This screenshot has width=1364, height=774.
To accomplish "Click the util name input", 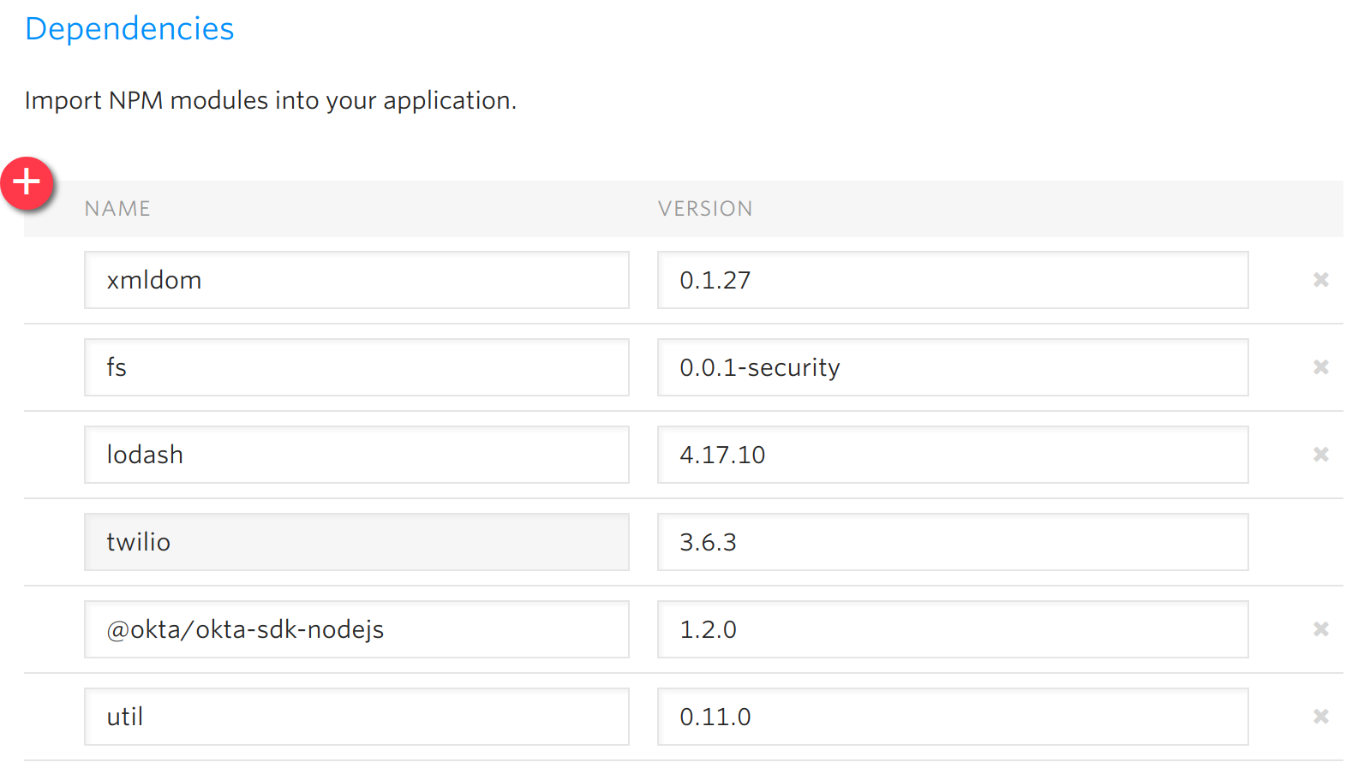I will pos(356,717).
